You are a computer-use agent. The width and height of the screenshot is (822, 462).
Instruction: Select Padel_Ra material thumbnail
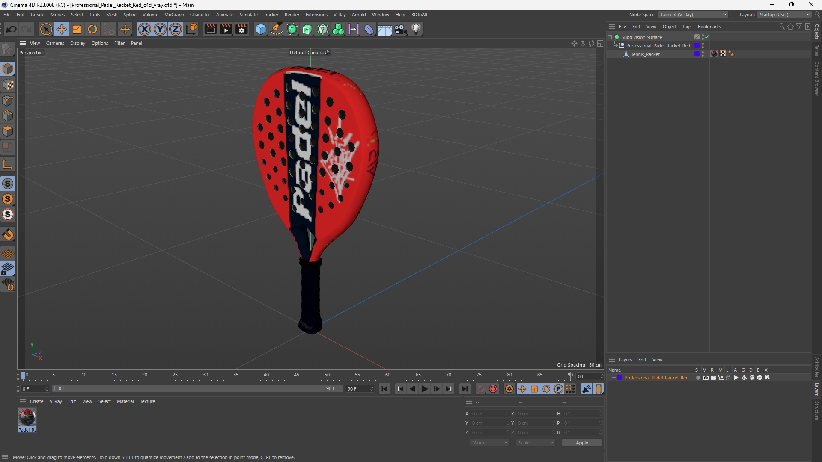pos(27,420)
